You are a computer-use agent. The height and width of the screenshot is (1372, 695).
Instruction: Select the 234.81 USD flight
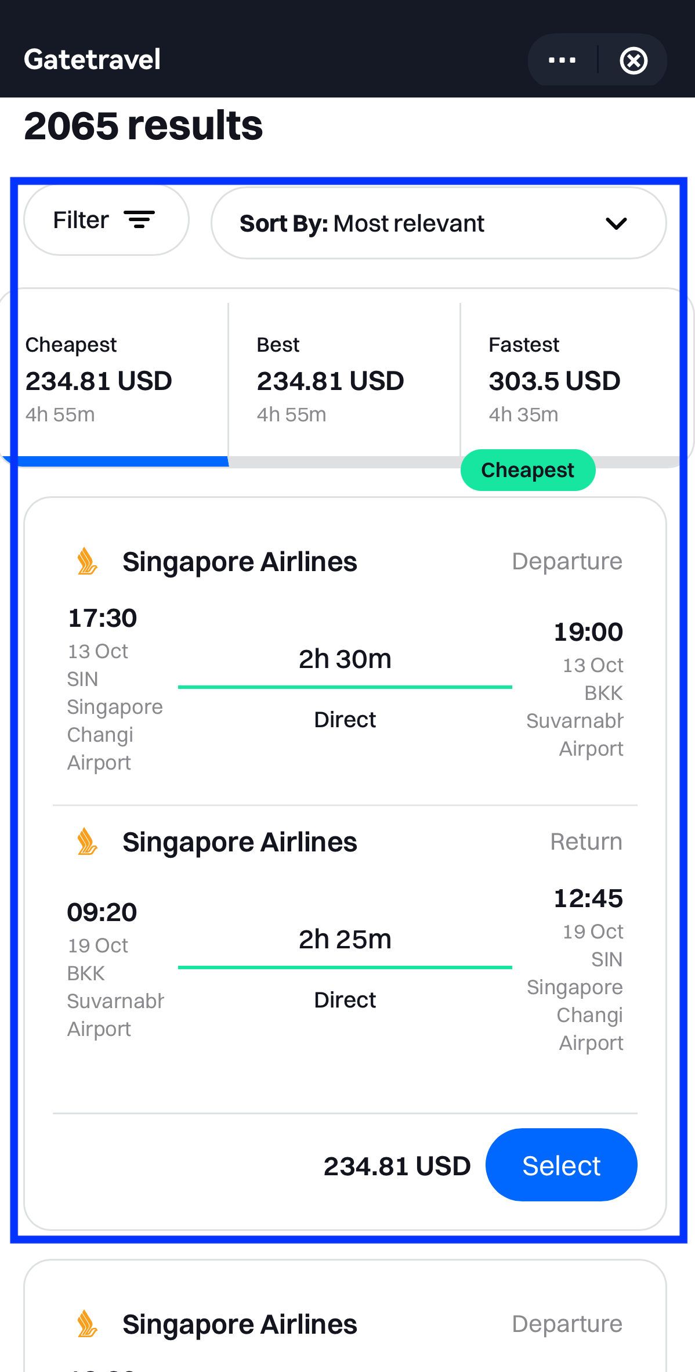click(x=561, y=1165)
